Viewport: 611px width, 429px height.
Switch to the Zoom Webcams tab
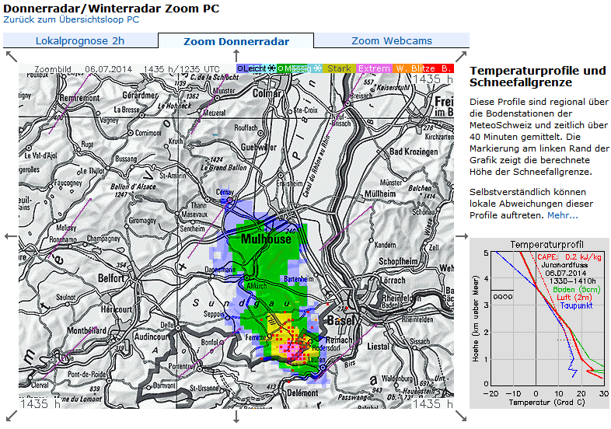[392, 40]
